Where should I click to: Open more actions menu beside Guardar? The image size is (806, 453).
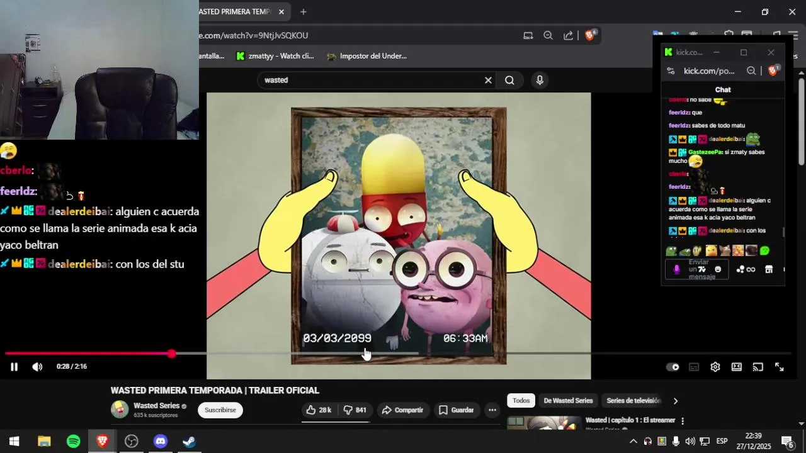[492, 410]
